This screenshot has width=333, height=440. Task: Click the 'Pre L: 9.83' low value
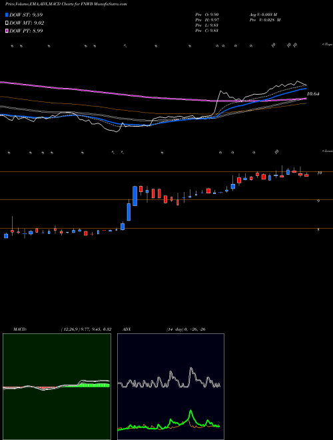click(x=207, y=25)
